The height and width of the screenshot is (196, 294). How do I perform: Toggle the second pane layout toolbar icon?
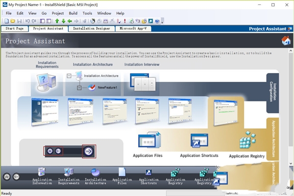click(x=49, y=21)
